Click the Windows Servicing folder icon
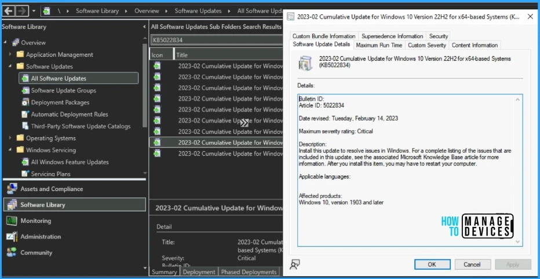The height and width of the screenshot is (279, 540). [20, 150]
